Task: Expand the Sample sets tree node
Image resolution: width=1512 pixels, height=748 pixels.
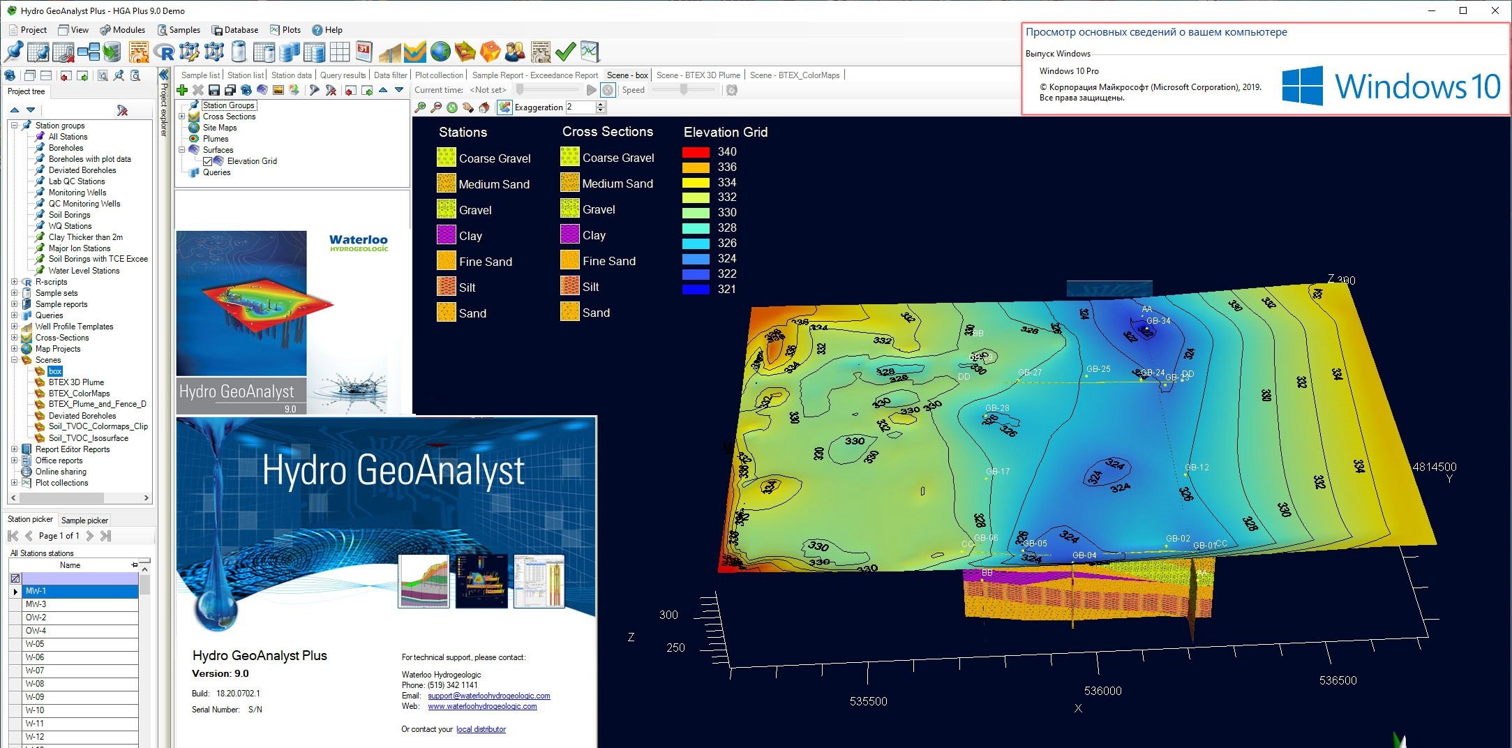Action: pyautogui.click(x=14, y=293)
